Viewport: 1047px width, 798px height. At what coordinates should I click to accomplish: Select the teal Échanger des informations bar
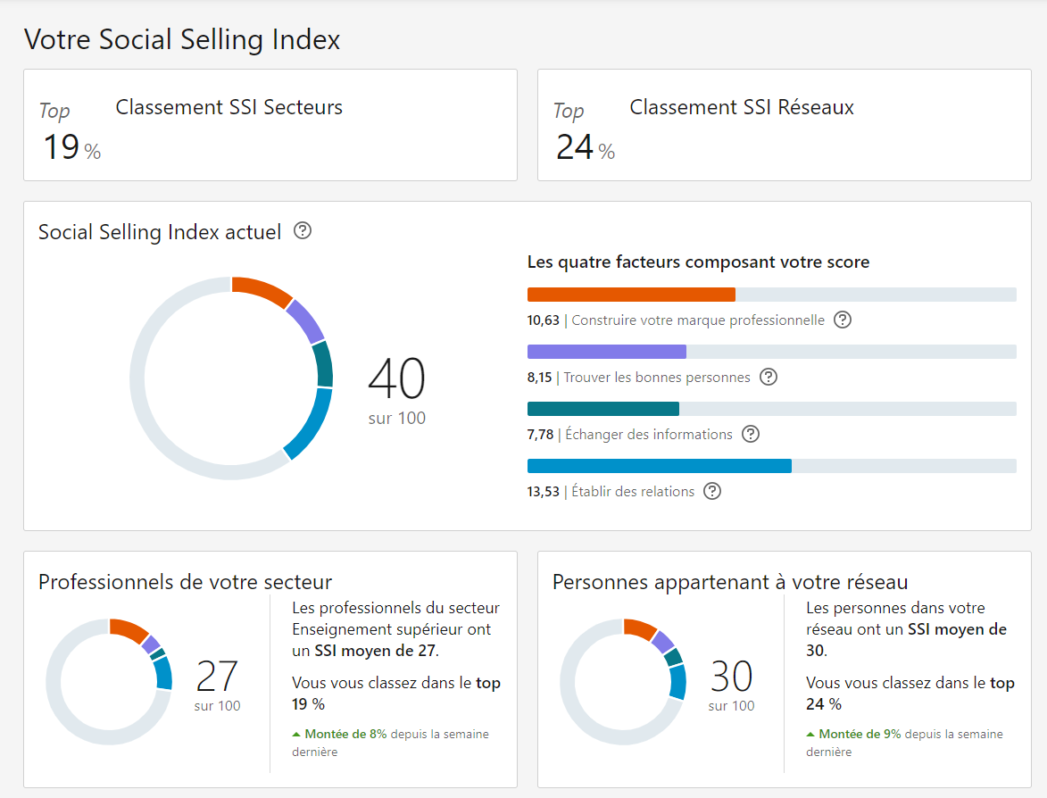(602, 409)
